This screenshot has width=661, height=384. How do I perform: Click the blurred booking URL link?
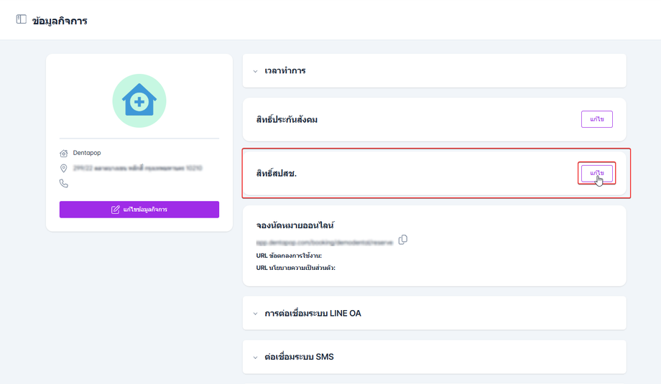(324, 243)
